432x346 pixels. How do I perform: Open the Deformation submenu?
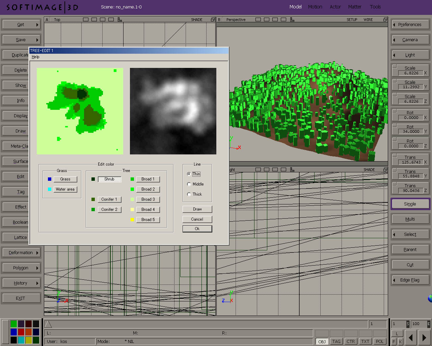21,253
